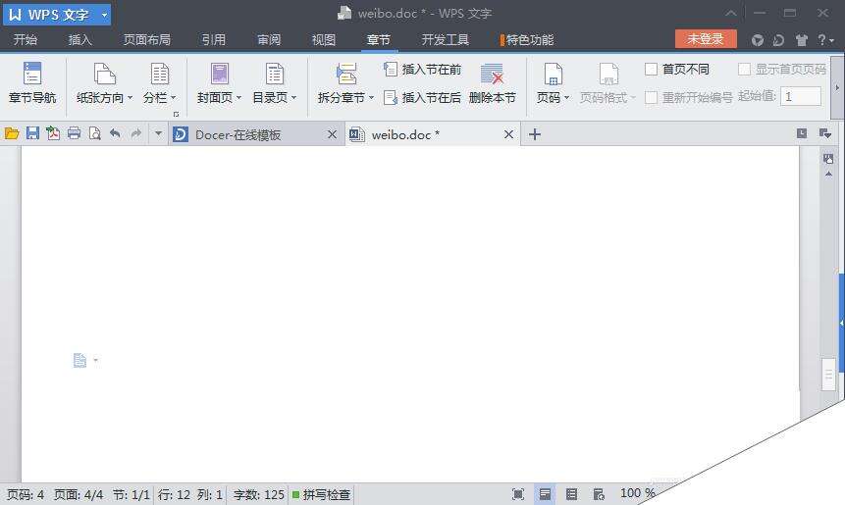Undo the last action
This screenshot has width=845, height=505.
(x=115, y=133)
